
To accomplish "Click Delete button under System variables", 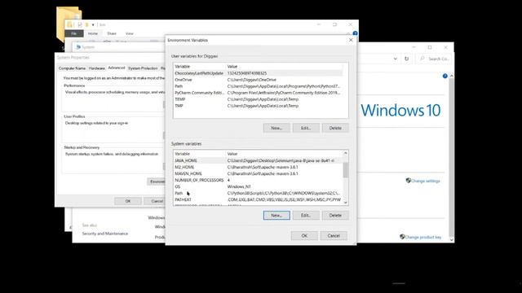I will tap(335, 215).
